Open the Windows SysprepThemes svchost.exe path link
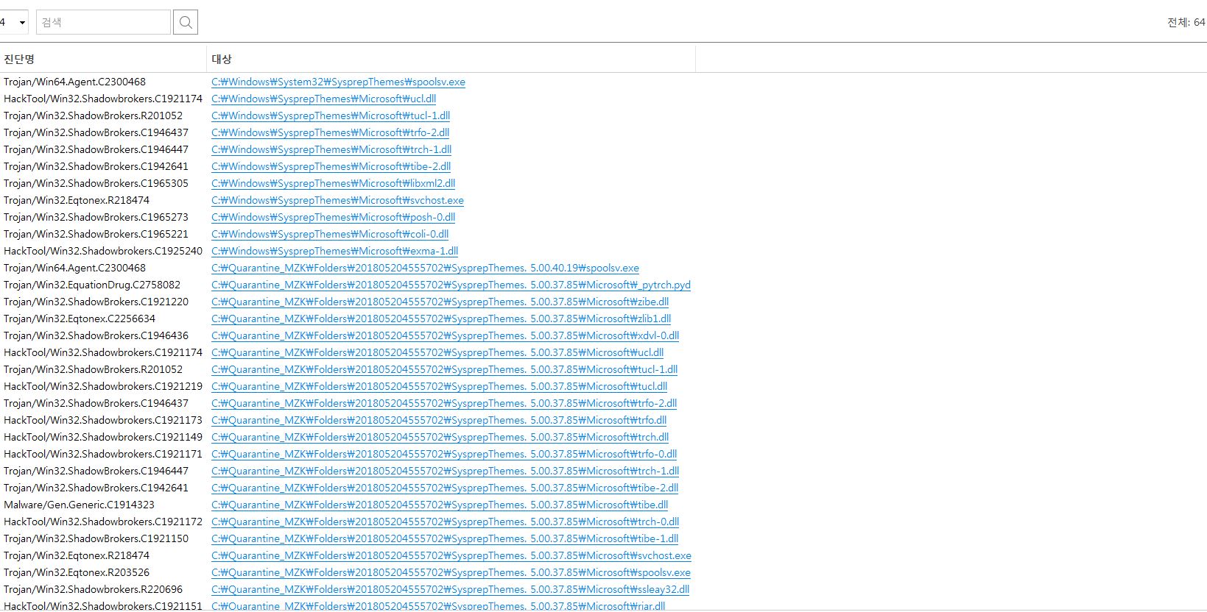 pyautogui.click(x=337, y=200)
